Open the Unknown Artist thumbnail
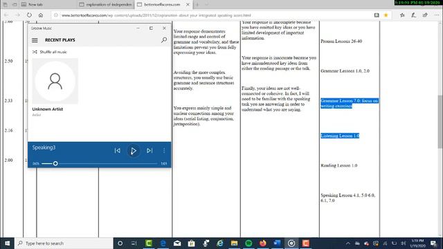443x249 pixels. [55, 81]
